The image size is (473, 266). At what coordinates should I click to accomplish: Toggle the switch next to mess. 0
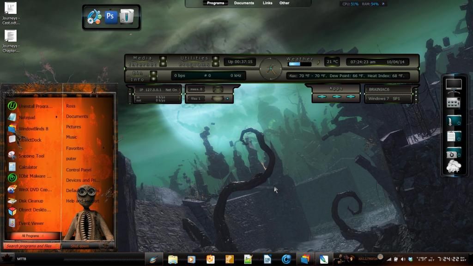(x=218, y=89)
